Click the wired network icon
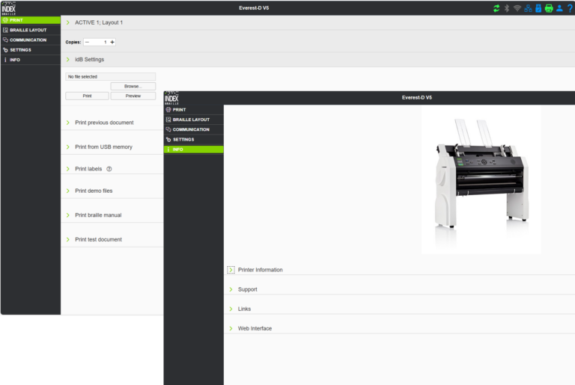Image resolution: width=575 pixels, height=385 pixels. point(528,8)
